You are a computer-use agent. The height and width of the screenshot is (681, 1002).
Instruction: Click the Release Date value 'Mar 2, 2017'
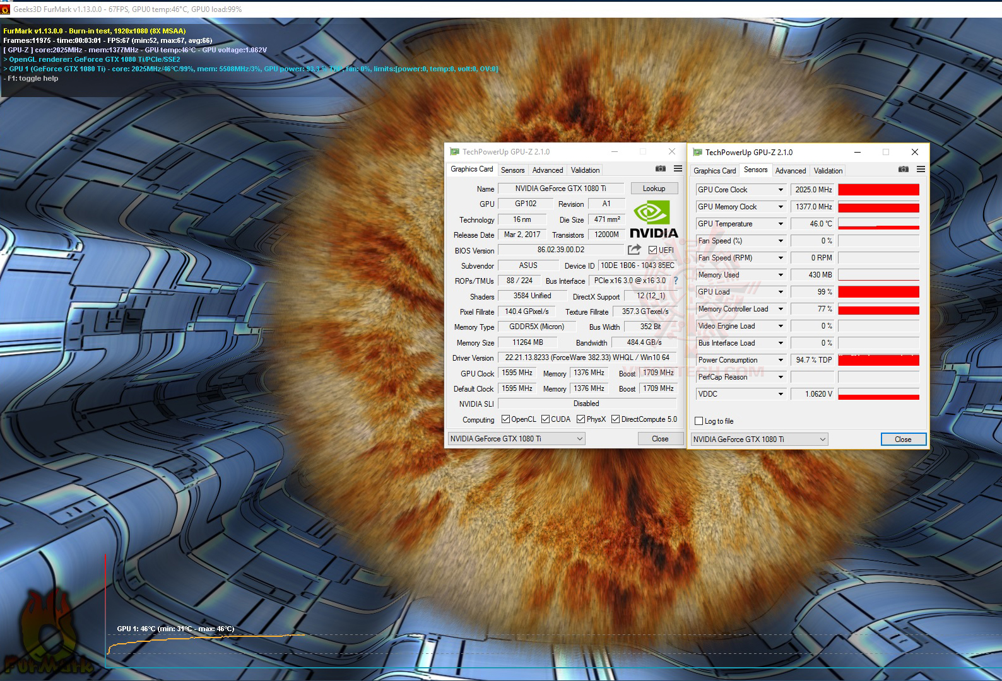click(x=522, y=235)
